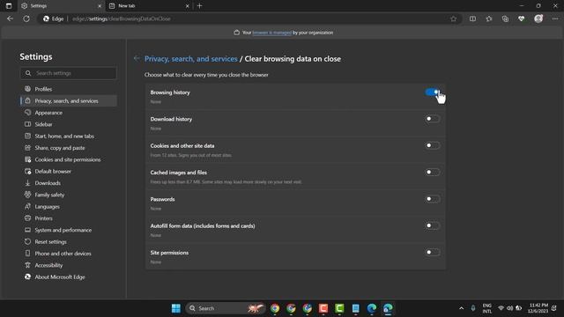Click ENG INTL language indicator
Image resolution: width=564 pixels, height=317 pixels.
click(x=487, y=308)
